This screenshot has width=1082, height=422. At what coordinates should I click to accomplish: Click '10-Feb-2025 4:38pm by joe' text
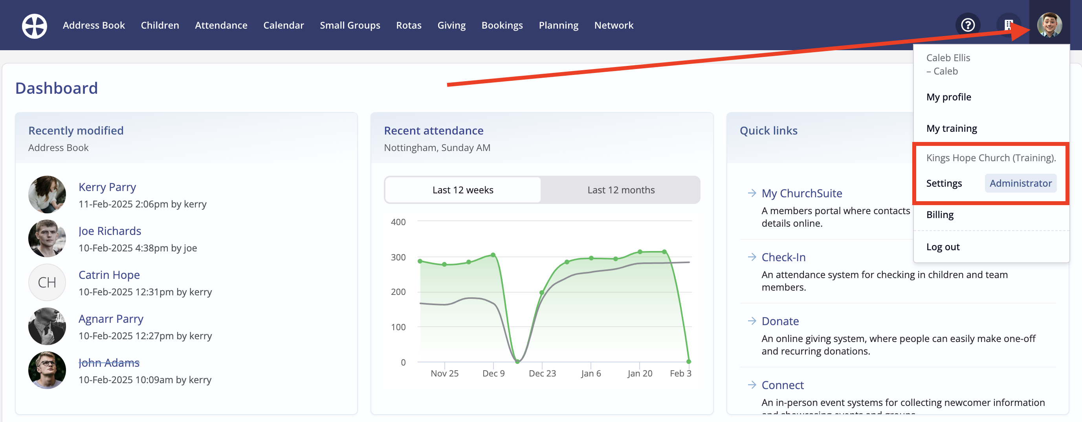138,248
